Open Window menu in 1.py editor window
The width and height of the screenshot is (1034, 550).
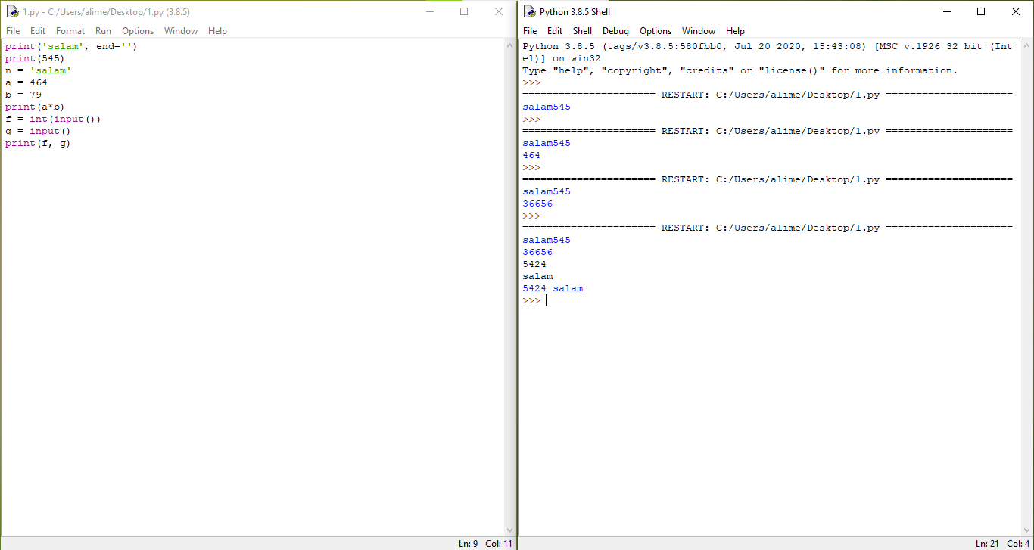[181, 31]
